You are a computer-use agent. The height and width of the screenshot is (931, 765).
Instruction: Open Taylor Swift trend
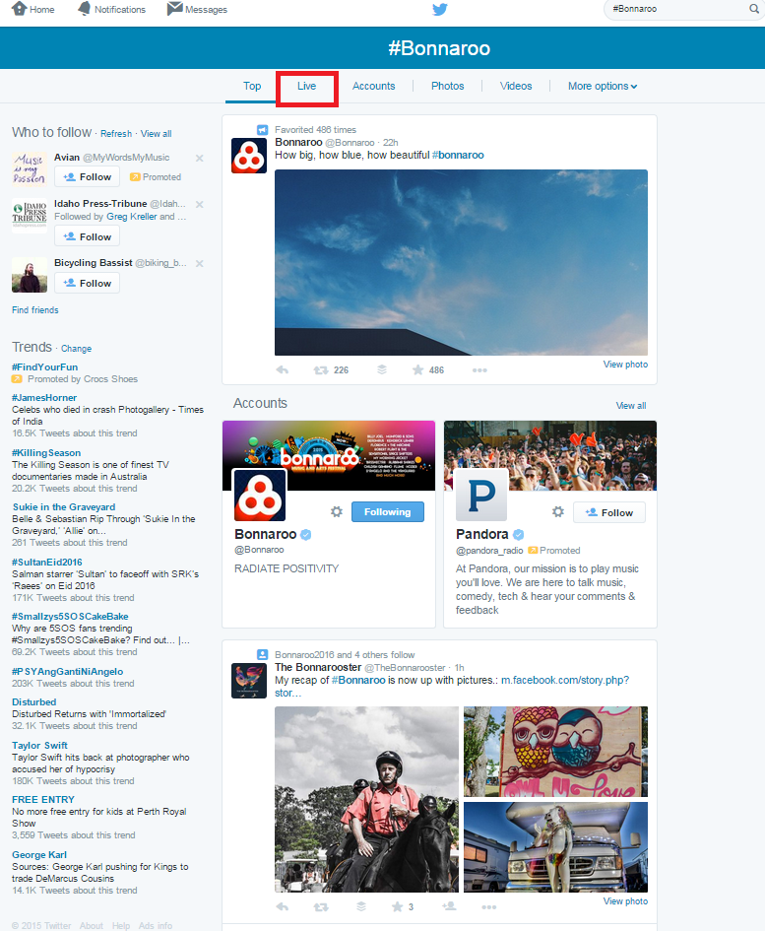pyautogui.click(x=39, y=745)
